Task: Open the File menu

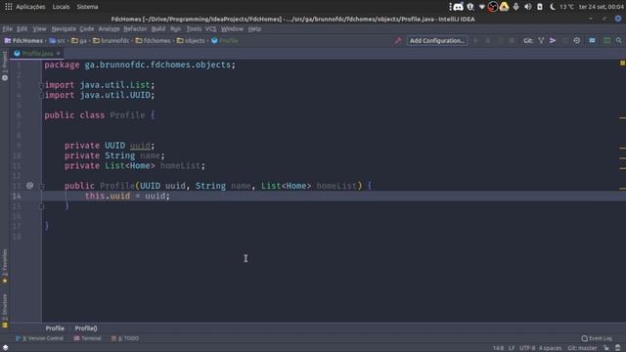Action: point(7,28)
